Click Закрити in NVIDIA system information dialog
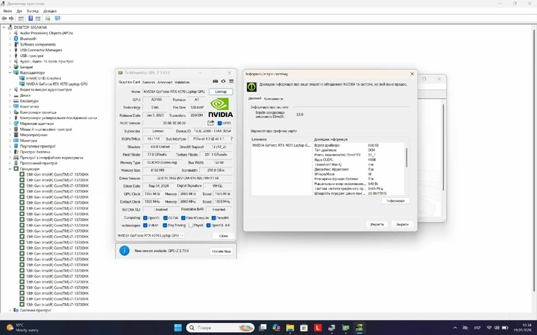Screen dimensions: 537x335 pos(403,225)
